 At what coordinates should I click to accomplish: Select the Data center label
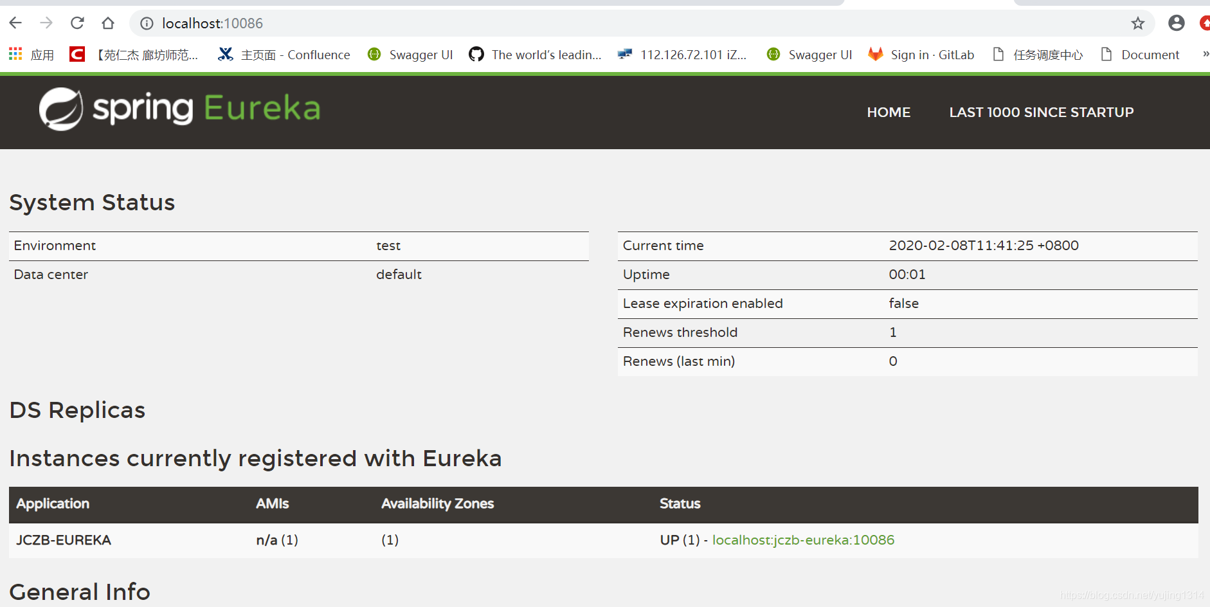(51, 275)
